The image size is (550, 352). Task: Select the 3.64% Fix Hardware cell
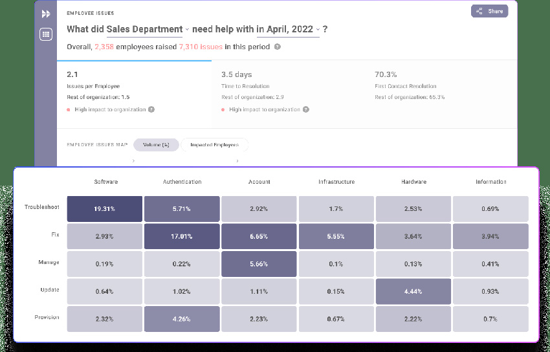(413, 236)
